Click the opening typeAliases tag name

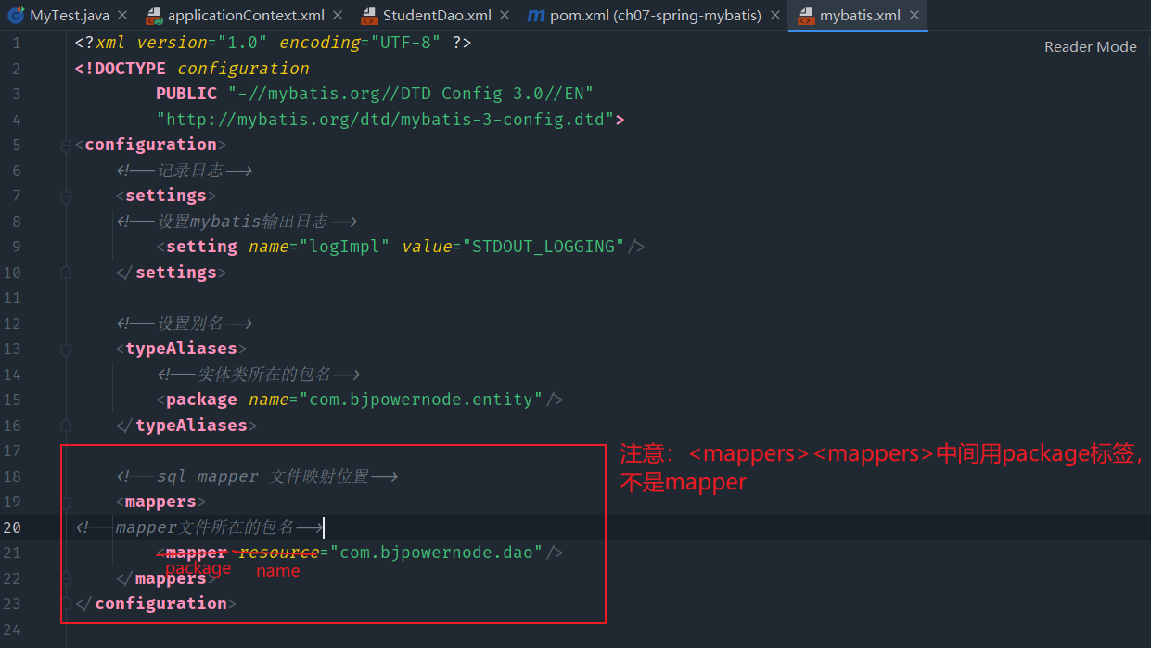tap(182, 349)
